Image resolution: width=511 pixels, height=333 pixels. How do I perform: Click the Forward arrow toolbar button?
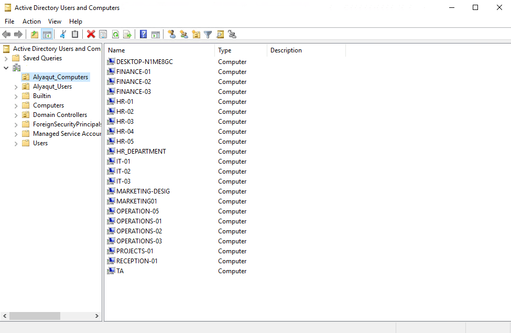coord(18,34)
